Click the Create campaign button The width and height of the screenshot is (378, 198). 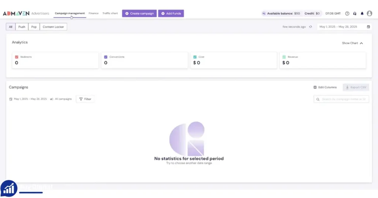coord(139,14)
